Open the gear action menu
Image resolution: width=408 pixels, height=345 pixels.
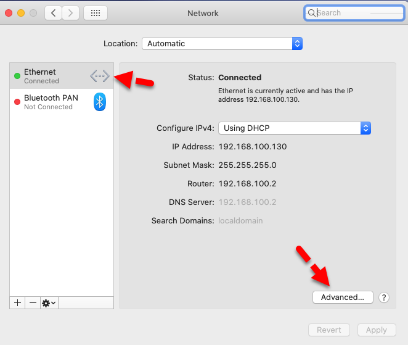tap(49, 302)
